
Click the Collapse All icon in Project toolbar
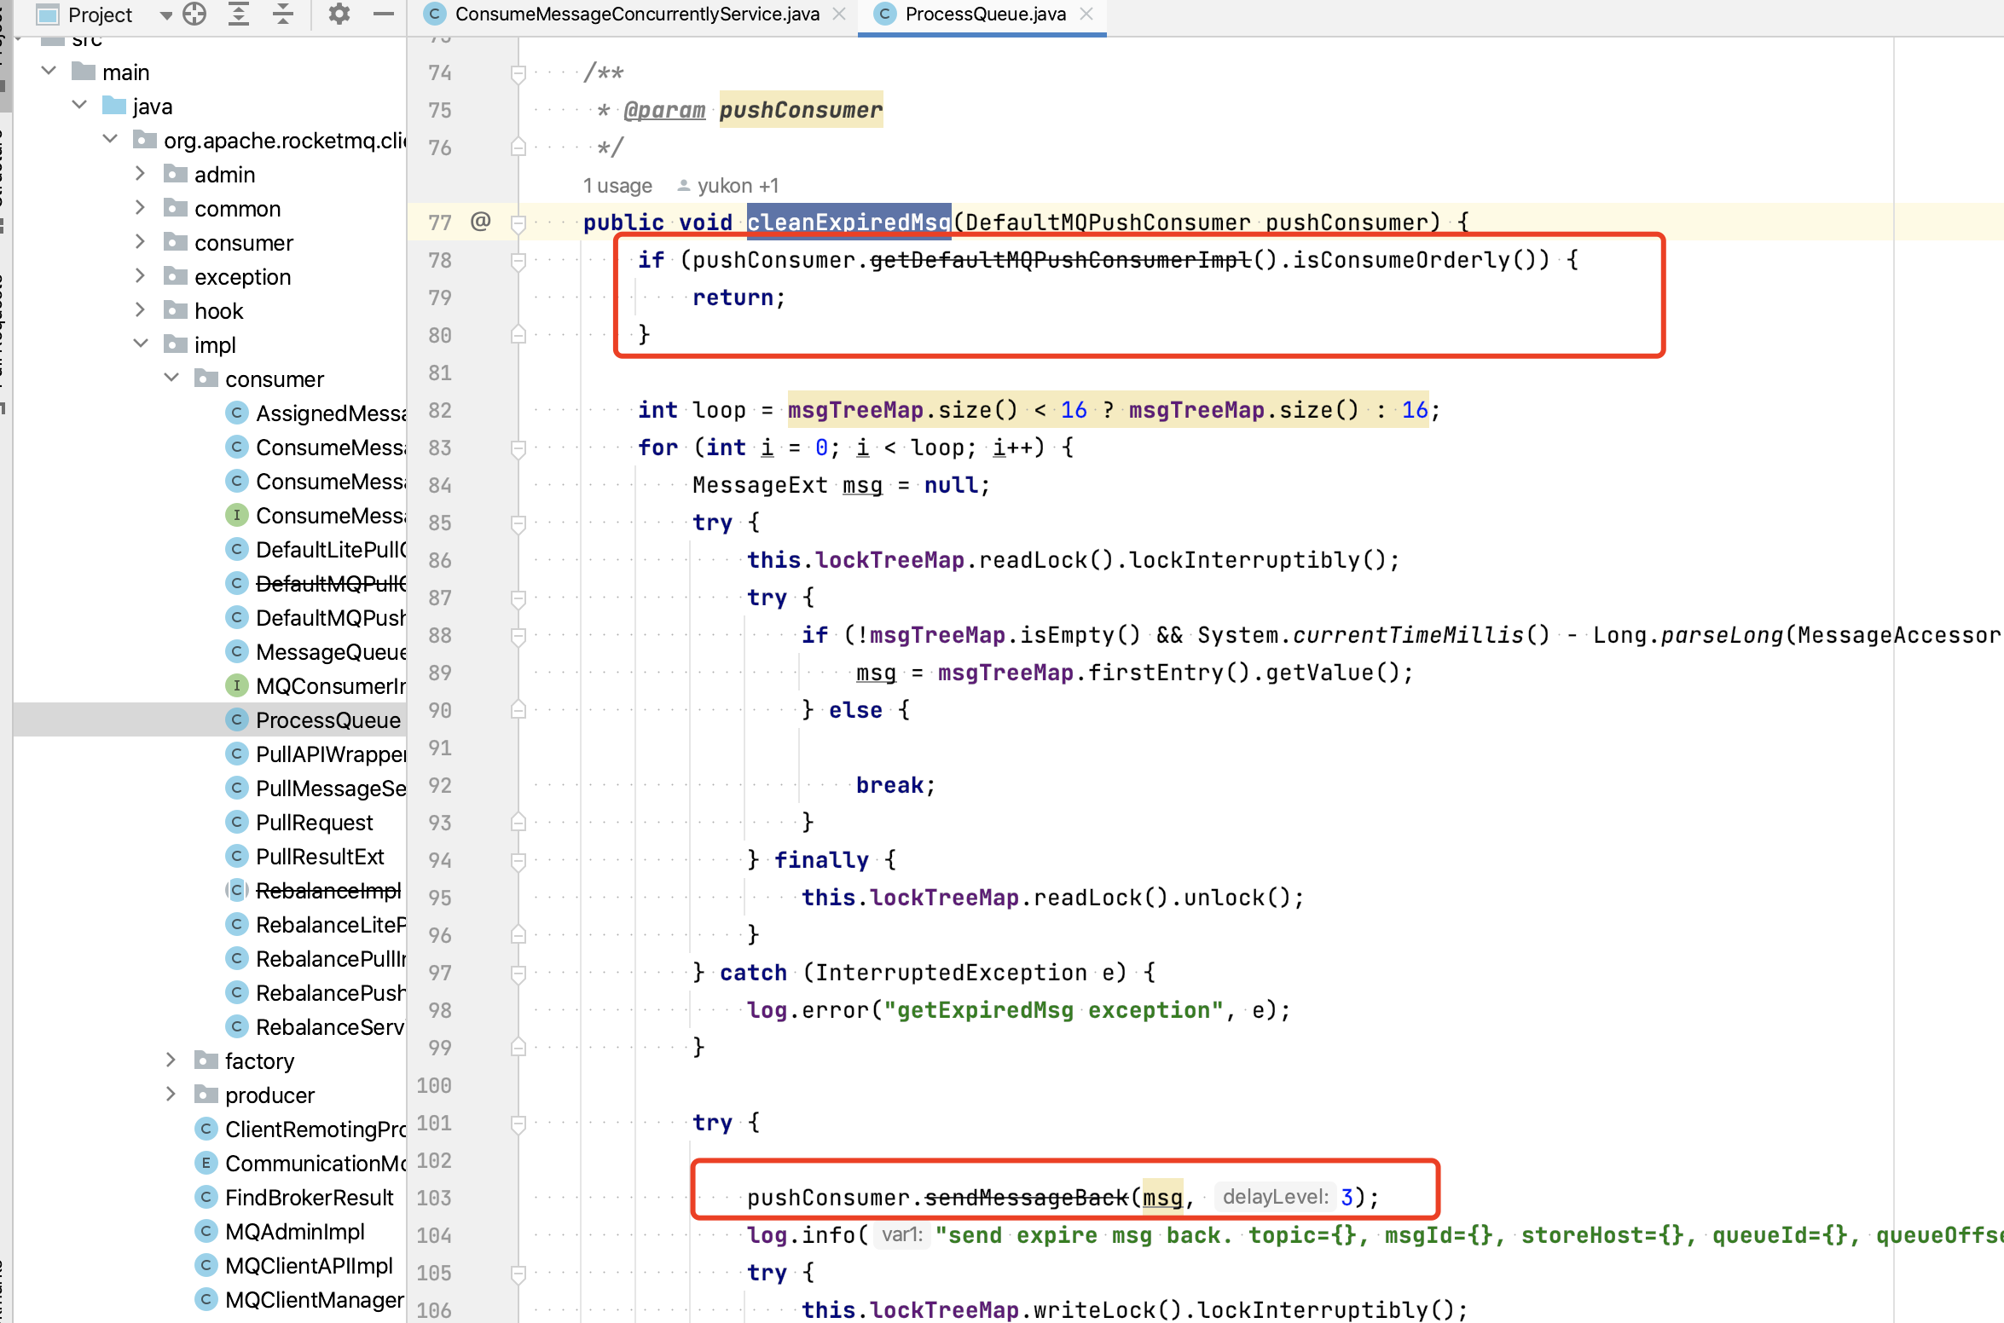(x=283, y=14)
